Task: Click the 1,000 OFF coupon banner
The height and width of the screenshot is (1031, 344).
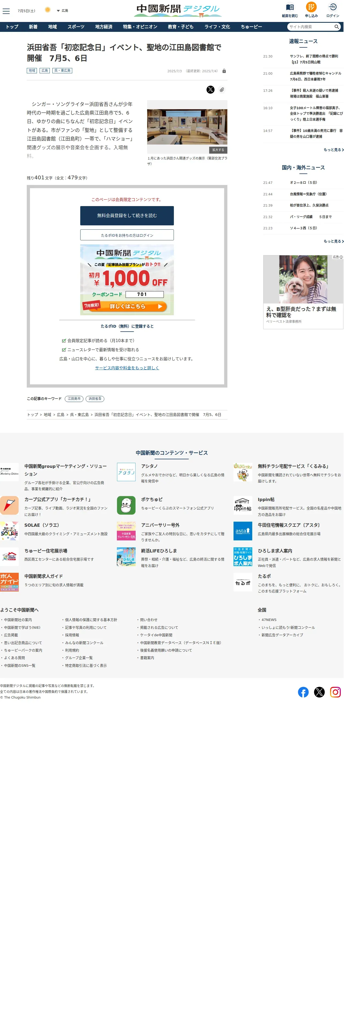Action: point(127,279)
